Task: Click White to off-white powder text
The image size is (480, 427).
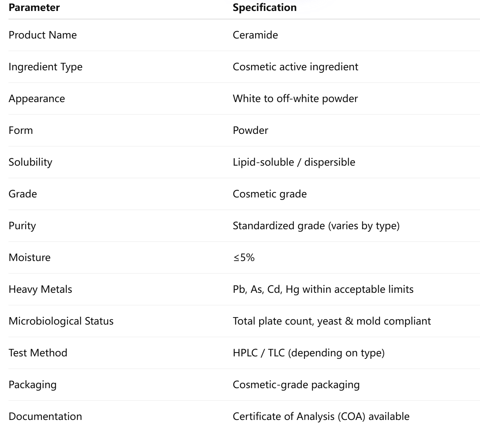Action: pyautogui.click(x=295, y=99)
